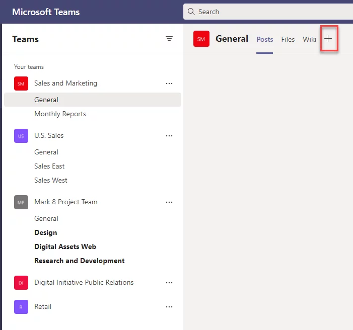Open the Design channel
The height and width of the screenshot is (330, 353).
[x=45, y=232]
